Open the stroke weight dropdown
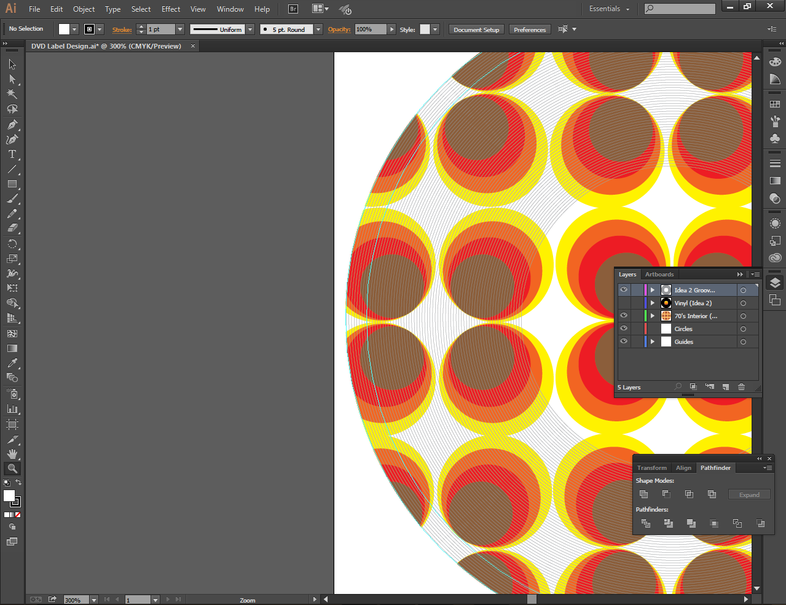 pos(180,29)
